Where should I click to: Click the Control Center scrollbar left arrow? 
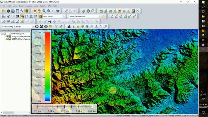1,112
